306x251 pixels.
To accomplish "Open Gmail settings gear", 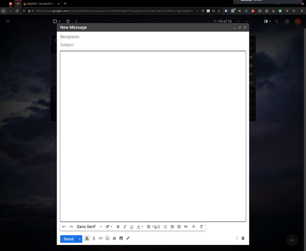I will tap(287, 21).
